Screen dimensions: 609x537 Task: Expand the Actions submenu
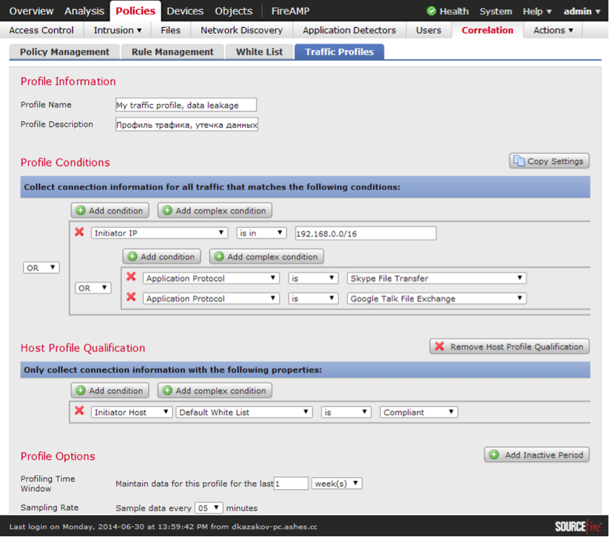click(553, 30)
